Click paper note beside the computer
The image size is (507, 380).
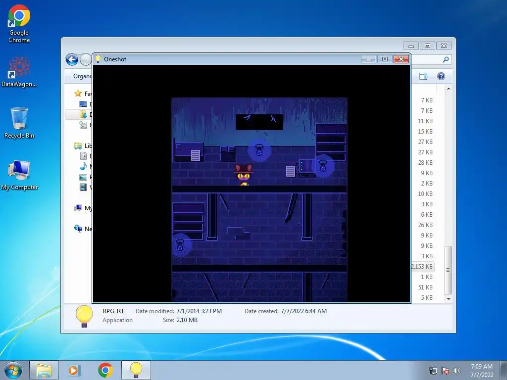pos(291,171)
